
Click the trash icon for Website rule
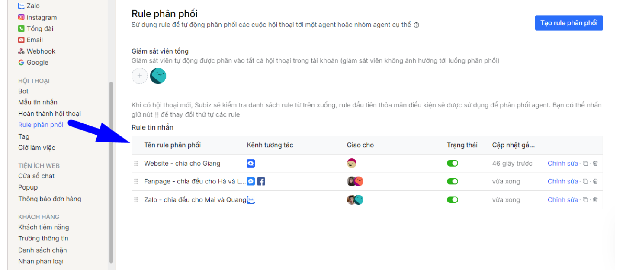click(x=595, y=164)
